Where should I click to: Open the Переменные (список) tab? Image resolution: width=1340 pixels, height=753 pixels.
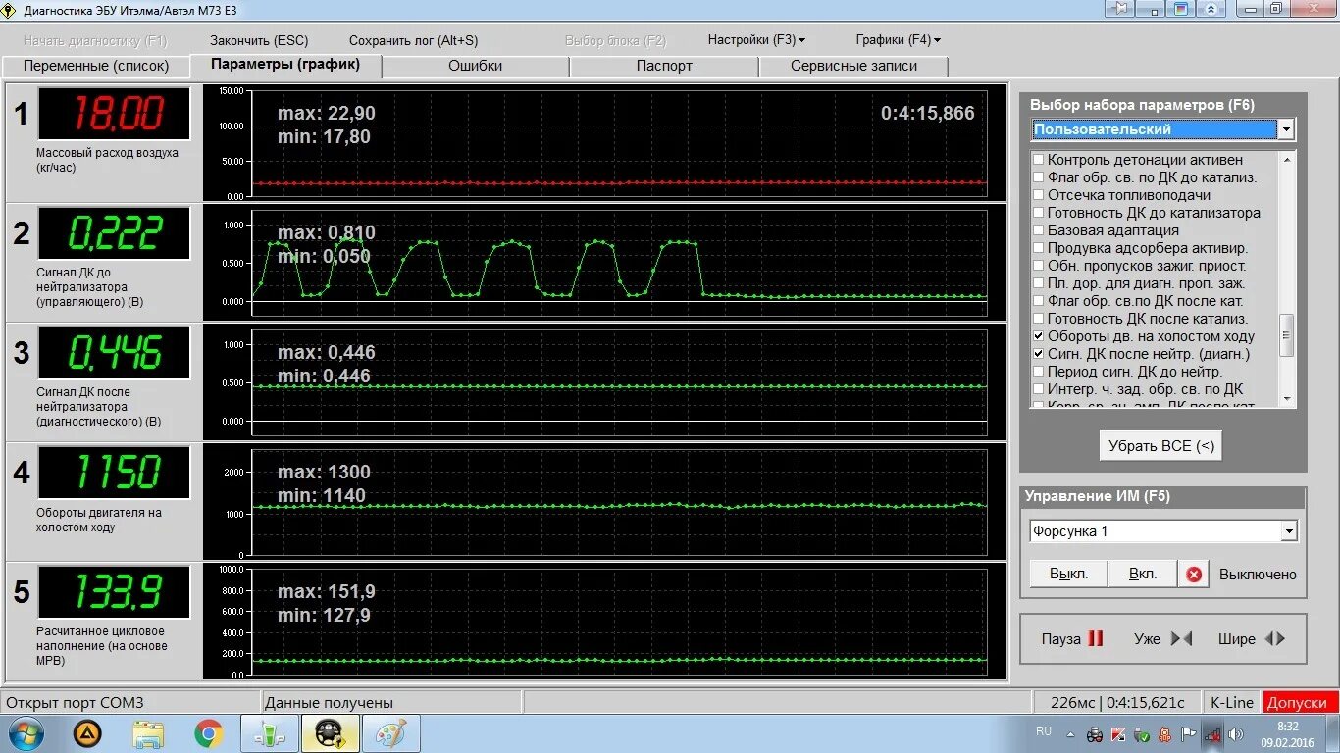coord(96,66)
